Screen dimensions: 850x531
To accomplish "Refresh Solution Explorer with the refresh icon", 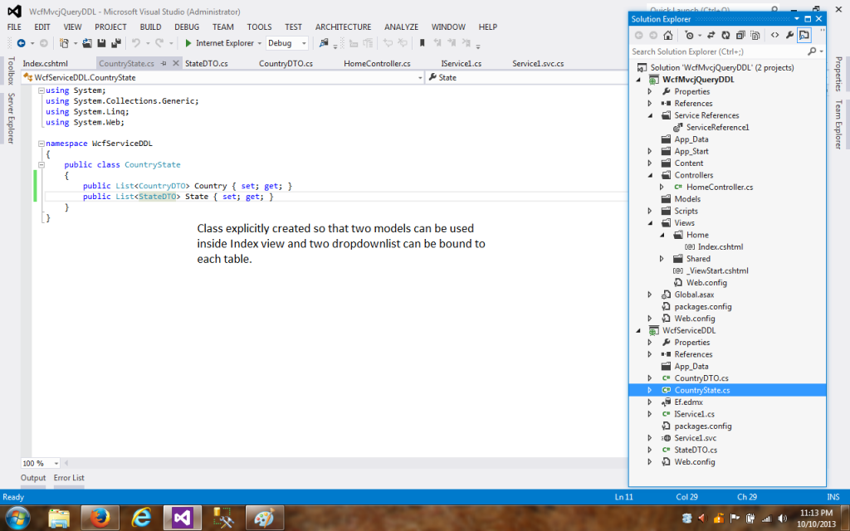I will [x=725, y=35].
